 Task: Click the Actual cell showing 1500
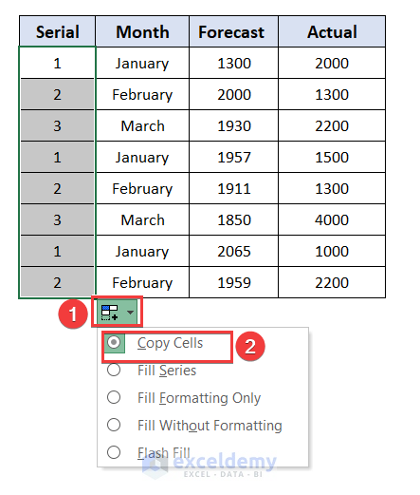pos(332,157)
